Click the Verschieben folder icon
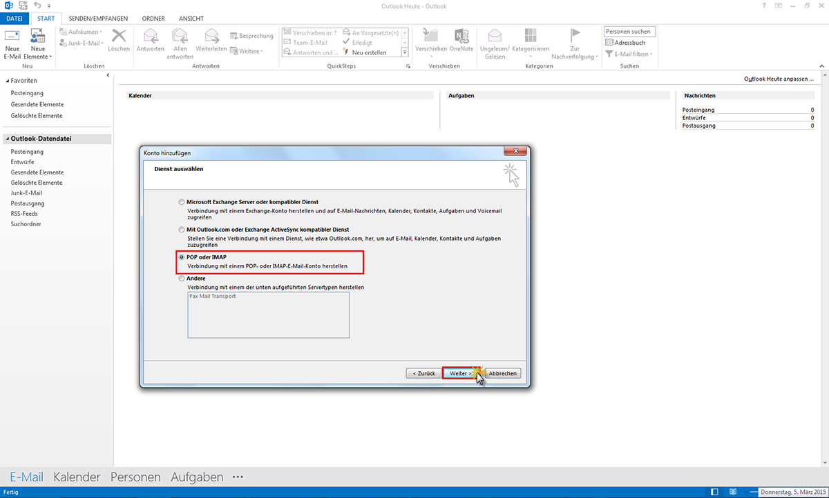829x498 pixels. pos(431,36)
